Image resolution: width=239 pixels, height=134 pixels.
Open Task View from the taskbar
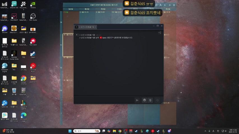click(x=103, y=131)
